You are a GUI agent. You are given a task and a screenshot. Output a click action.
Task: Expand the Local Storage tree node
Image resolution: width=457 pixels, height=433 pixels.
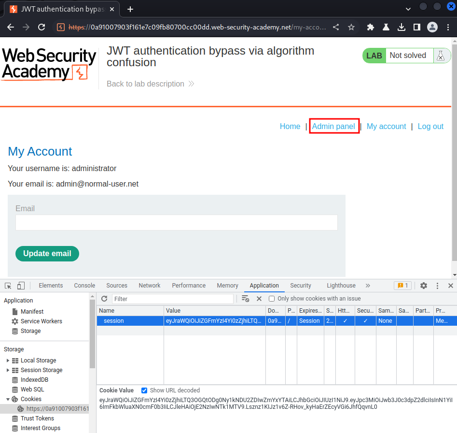tap(8, 361)
